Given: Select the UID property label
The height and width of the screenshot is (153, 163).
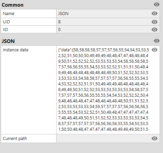Looking at the screenshot, I should pos(6,22).
